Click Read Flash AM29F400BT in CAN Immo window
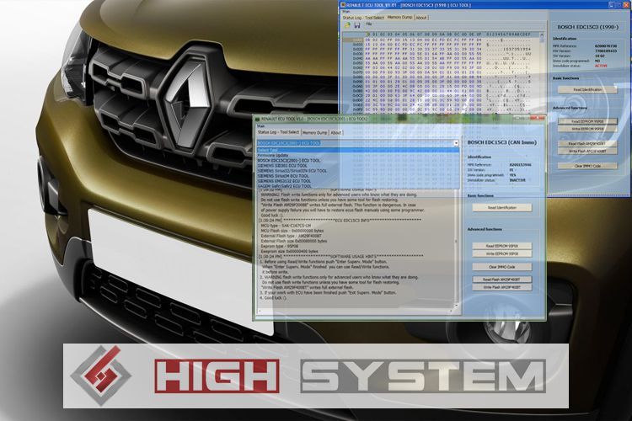Screen dimensions: 632x421 (502, 280)
